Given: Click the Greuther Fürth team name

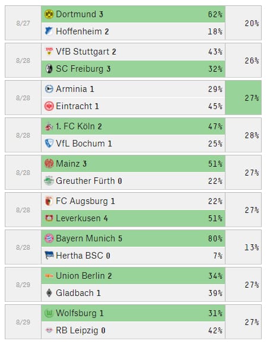Looking at the screenshot, I should tap(85, 181).
